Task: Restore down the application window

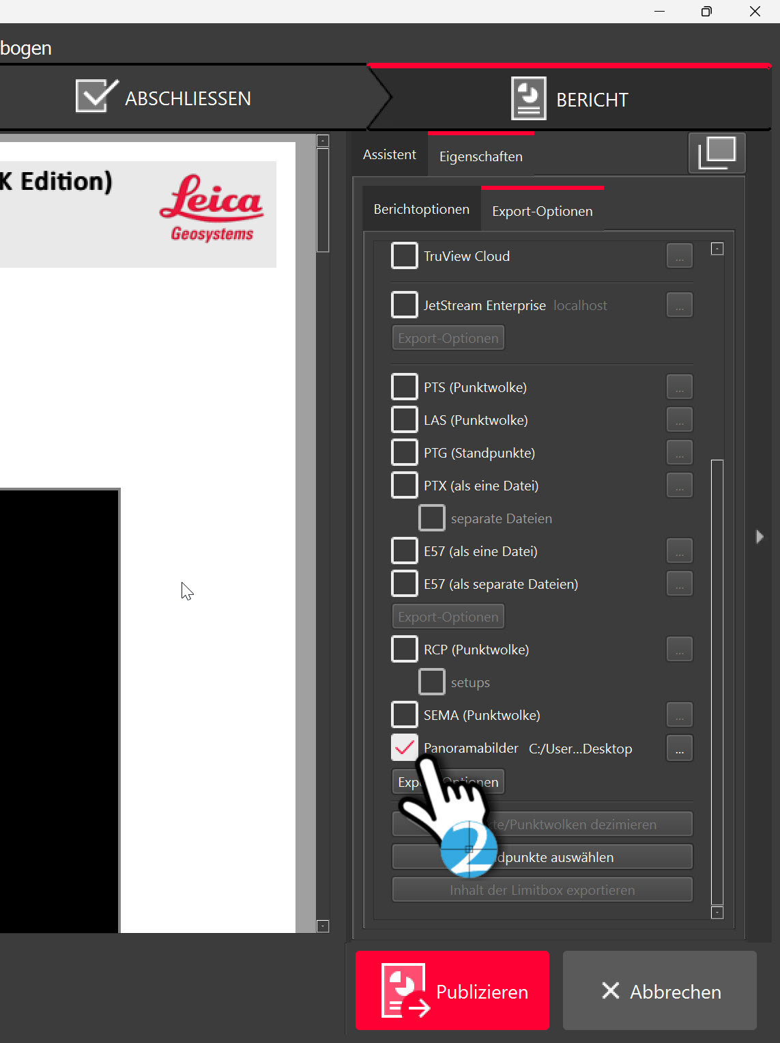Action: (x=707, y=11)
